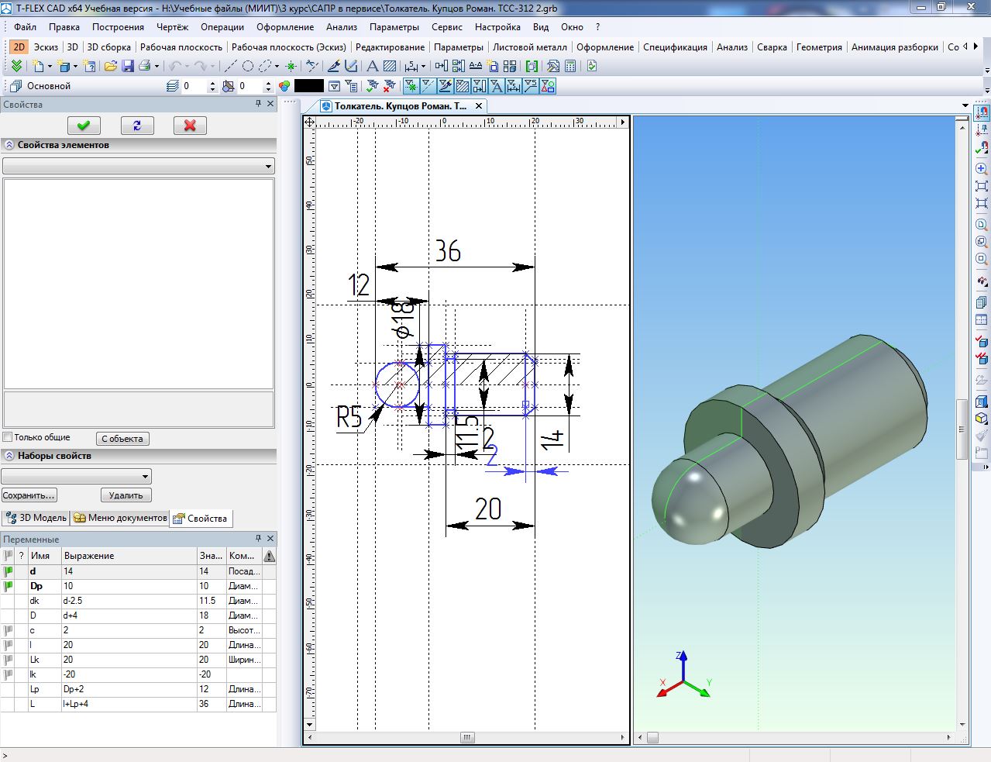Image resolution: width=991 pixels, height=762 pixels.
Task: Open the Построения menu
Action: (118, 27)
